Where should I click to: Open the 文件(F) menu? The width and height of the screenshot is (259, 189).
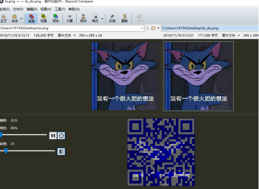(18, 9)
